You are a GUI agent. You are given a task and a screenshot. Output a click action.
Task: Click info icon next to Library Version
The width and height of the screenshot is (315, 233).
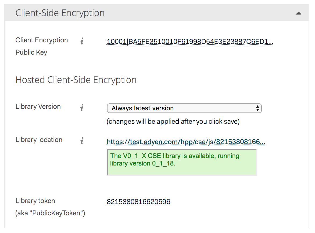(82, 108)
